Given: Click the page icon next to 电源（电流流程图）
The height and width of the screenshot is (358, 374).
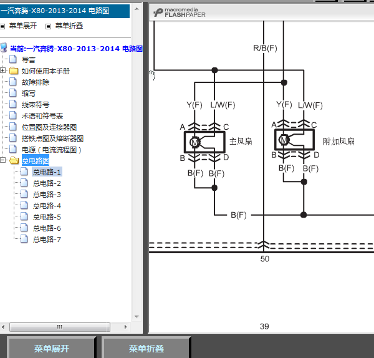Looking at the screenshot, I should pyautogui.click(x=13, y=149).
